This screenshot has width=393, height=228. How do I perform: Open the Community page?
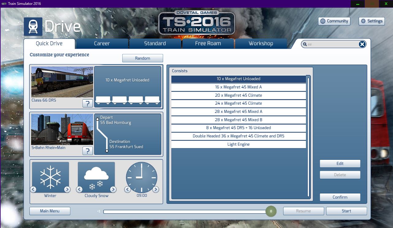(x=334, y=21)
